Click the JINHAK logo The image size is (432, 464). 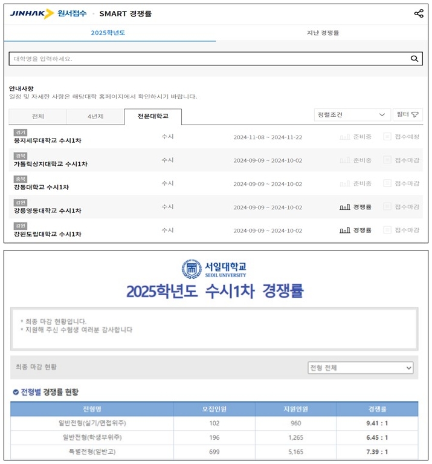click(x=32, y=13)
